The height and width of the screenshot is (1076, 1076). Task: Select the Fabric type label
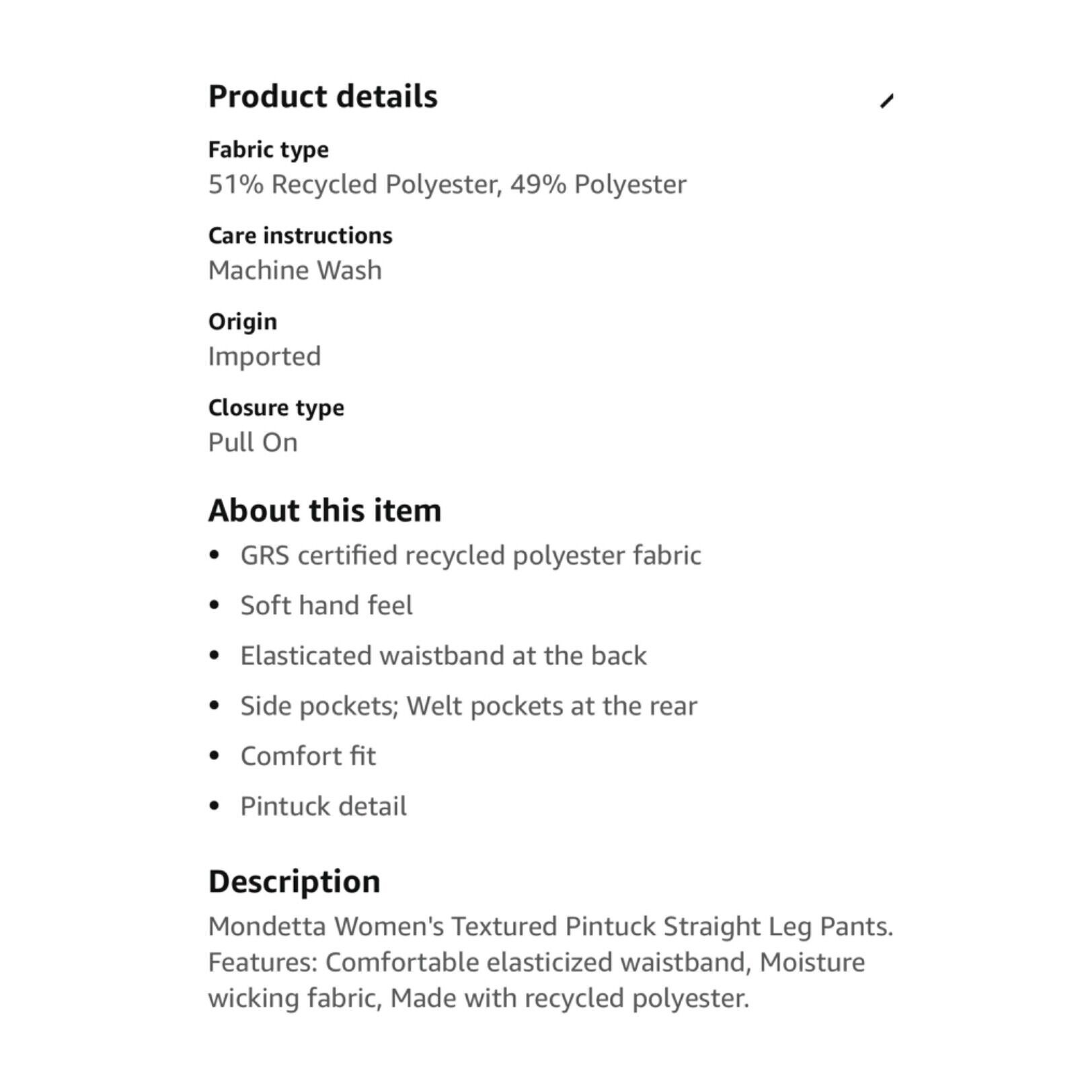(x=268, y=150)
